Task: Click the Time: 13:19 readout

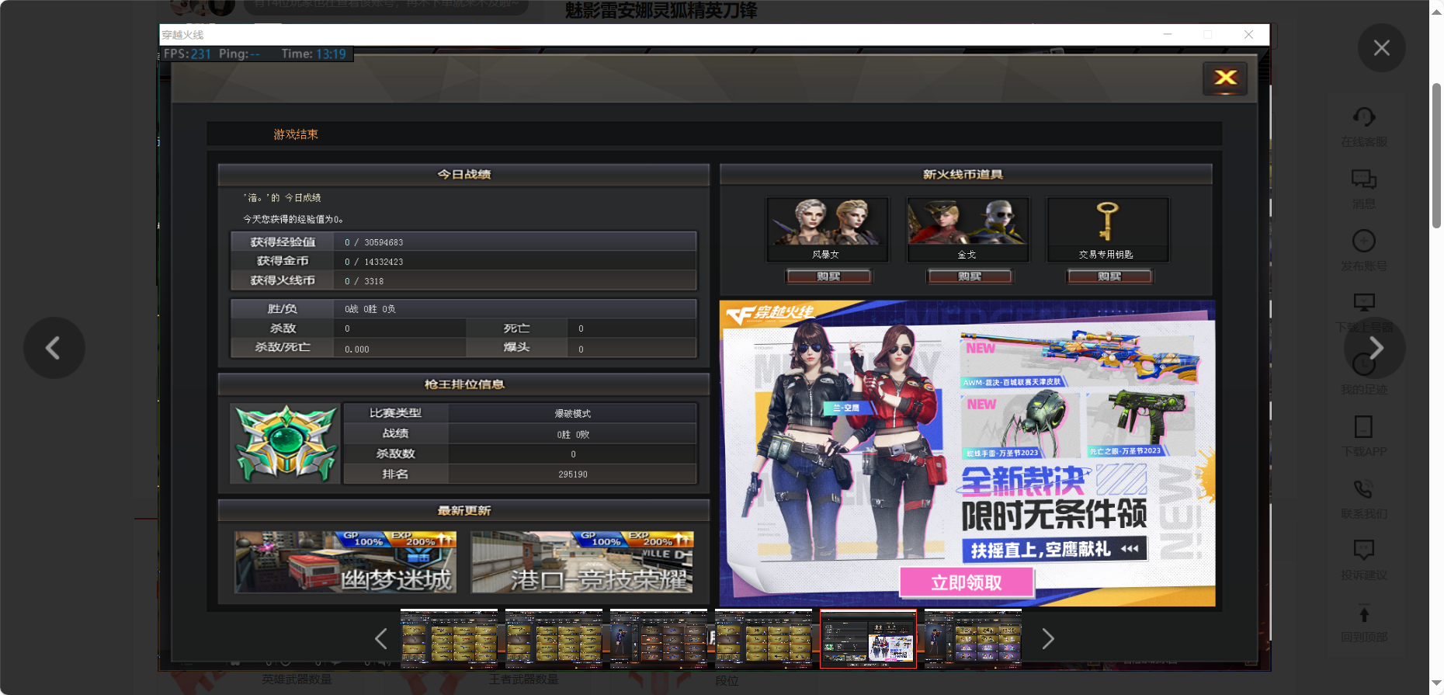Action: 314,54
